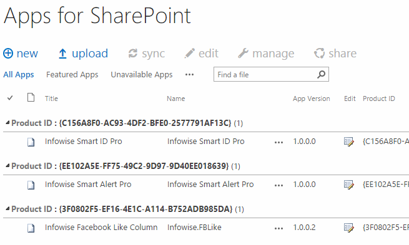The image size is (409, 245).
Task: Collapse Product ID 3F0802F5 group
Action: (8, 208)
